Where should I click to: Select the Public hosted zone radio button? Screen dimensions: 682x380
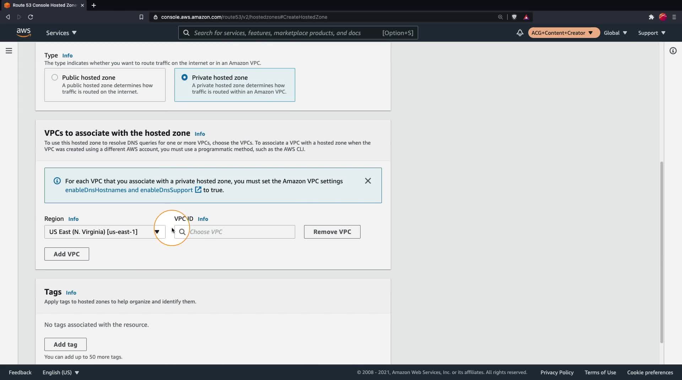click(55, 77)
